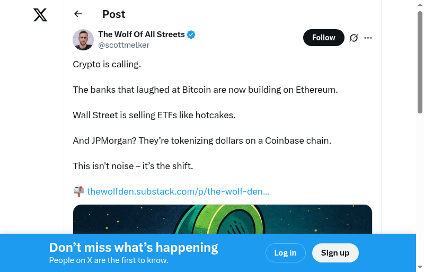The height and width of the screenshot is (272, 424).
Task: Click the "Don't miss what's happening" banner text
Action: (134, 248)
